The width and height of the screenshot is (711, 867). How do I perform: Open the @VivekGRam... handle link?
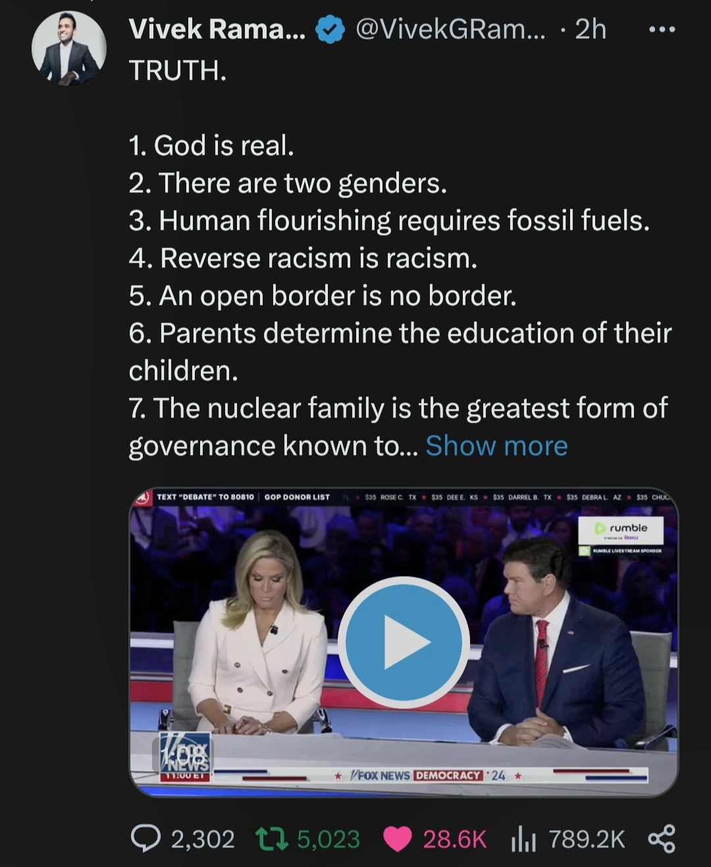click(450, 30)
